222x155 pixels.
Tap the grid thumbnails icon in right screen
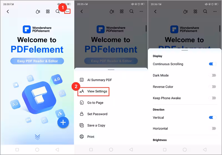(x=195, y=12)
